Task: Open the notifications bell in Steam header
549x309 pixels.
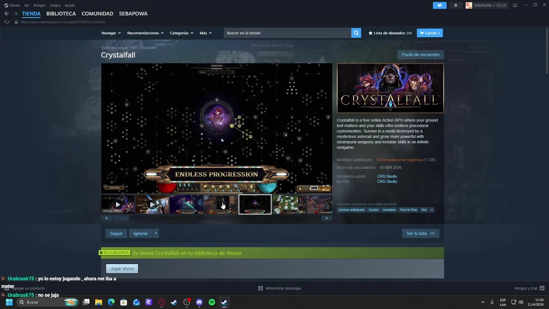Action: coord(455,5)
